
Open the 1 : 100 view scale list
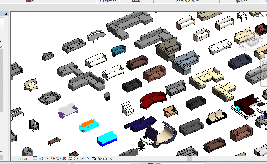click(x=22, y=159)
